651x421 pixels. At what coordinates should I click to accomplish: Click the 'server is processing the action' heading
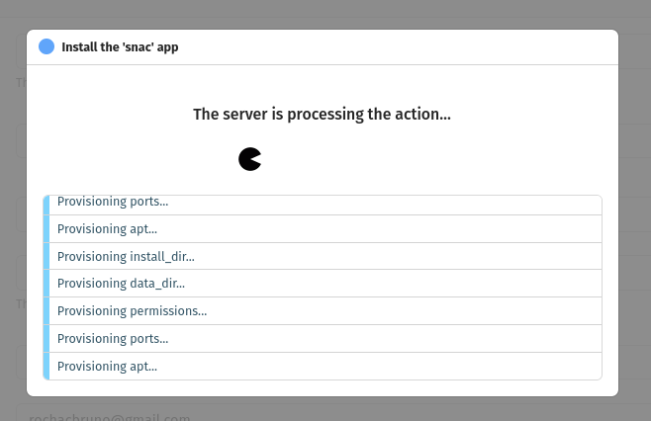tap(322, 115)
